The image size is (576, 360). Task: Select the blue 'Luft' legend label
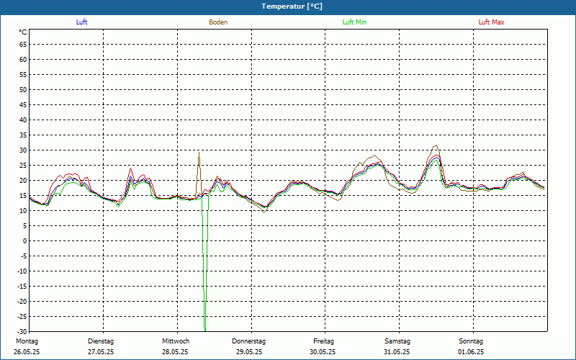81,22
